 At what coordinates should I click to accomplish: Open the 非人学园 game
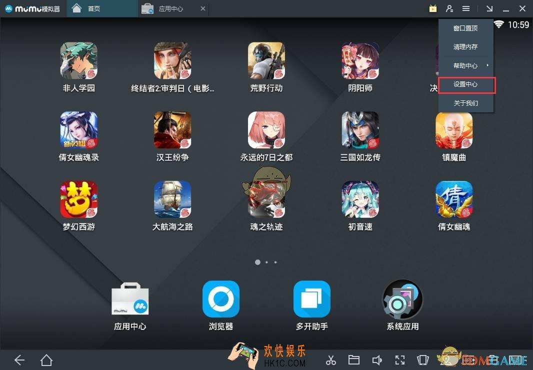click(x=79, y=61)
